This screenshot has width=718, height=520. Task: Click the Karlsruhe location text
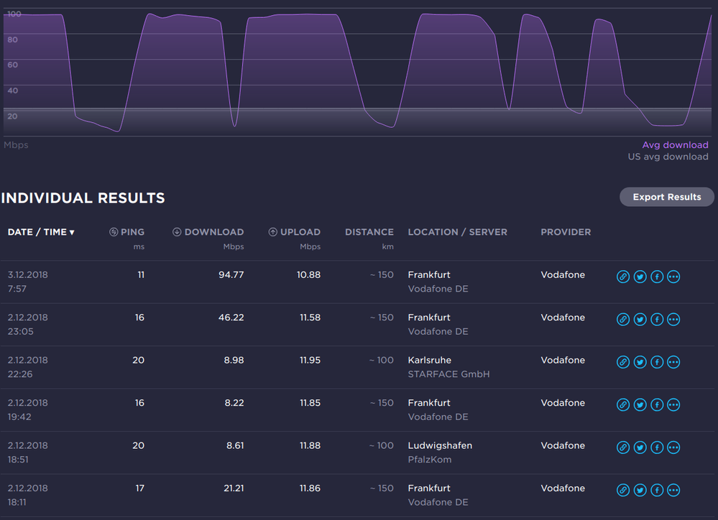[430, 360]
